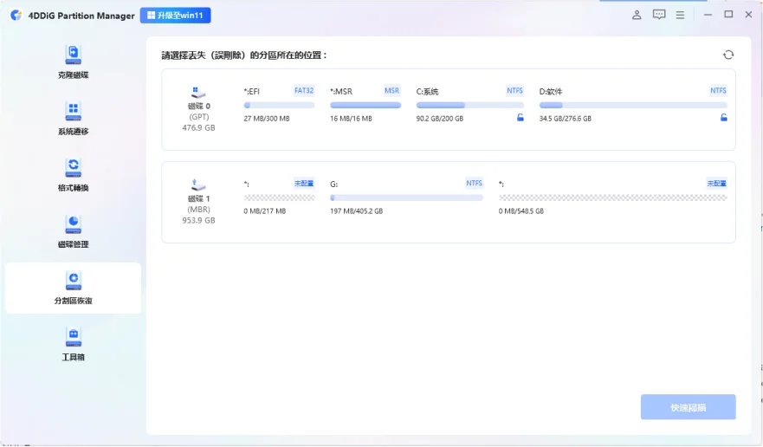The width and height of the screenshot is (763, 447).
Task: Click the 34.5 GB/276.6 GB size text
Action: pos(565,119)
